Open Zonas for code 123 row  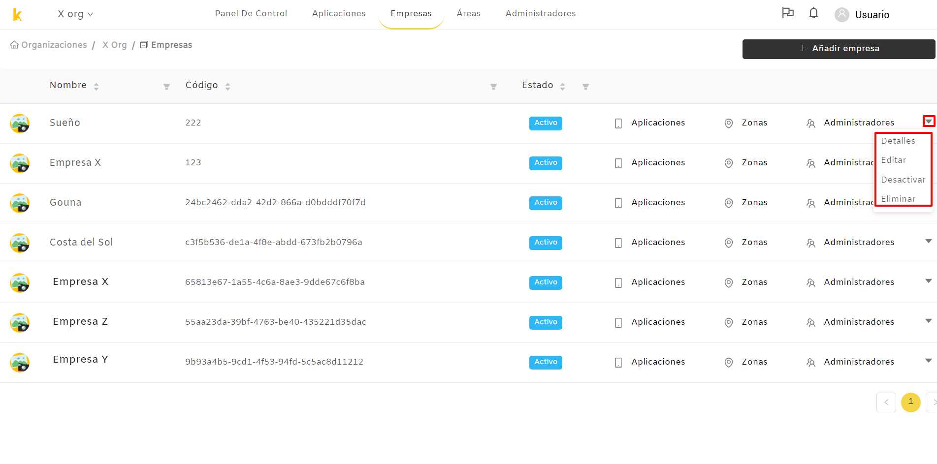tap(746, 163)
